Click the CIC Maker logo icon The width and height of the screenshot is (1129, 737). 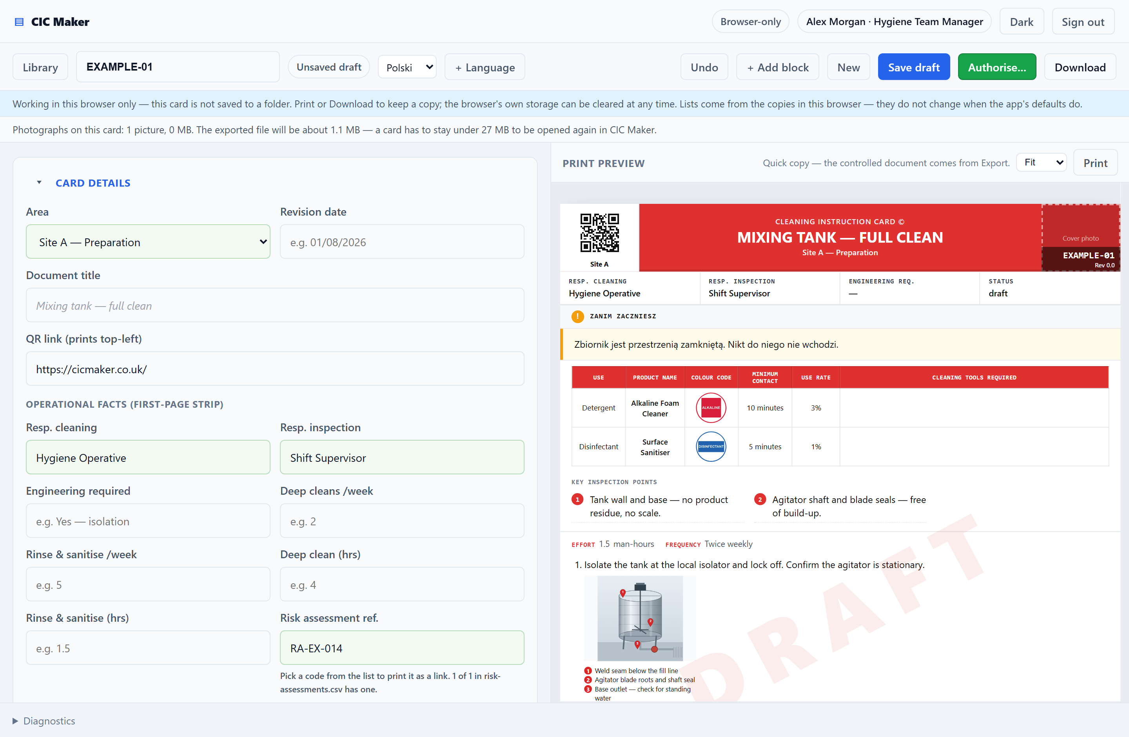point(19,22)
